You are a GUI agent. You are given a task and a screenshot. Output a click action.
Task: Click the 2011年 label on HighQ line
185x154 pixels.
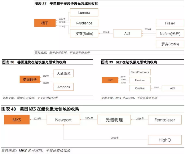(x=115, y=138)
